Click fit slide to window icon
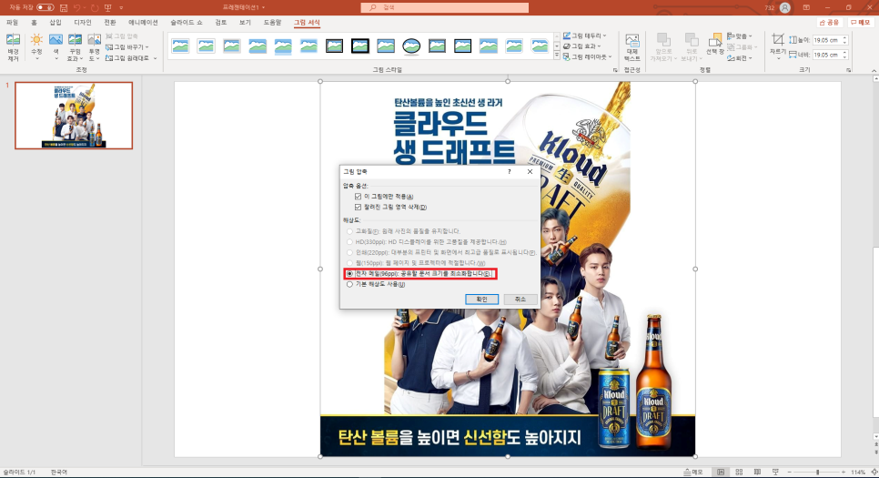Viewport: 879px width, 478px height. (874, 472)
